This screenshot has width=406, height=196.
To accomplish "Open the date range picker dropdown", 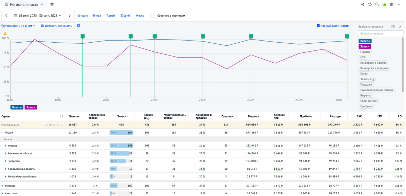I will click(x=38, y=16).
